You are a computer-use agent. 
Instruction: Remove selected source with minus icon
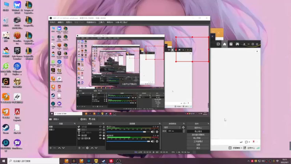(83, 148)
